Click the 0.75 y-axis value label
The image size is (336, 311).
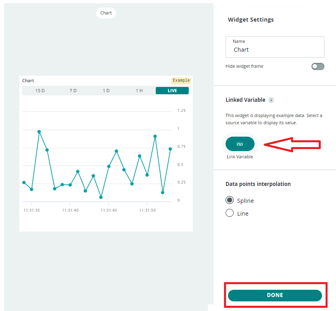point(181,147)
